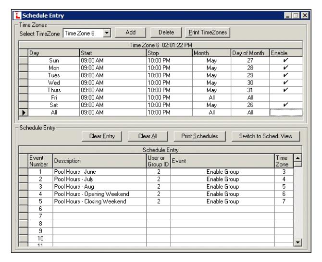
Task: Minimize the Schedule Entry window
Action: tap(288, 15)
